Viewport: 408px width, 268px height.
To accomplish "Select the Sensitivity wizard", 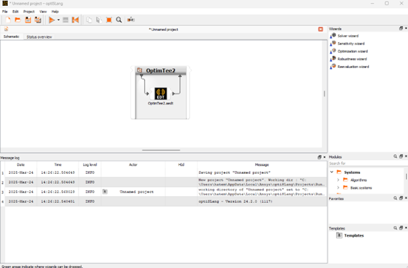I will tap(351, 43).
